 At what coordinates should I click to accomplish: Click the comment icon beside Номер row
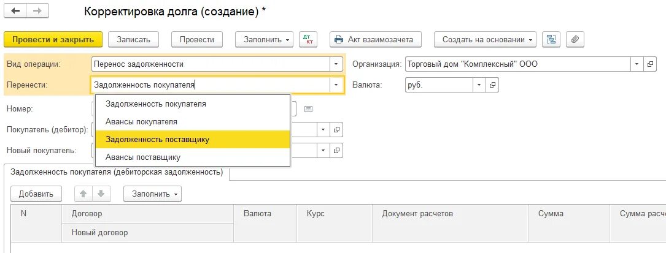click(308, 109)
